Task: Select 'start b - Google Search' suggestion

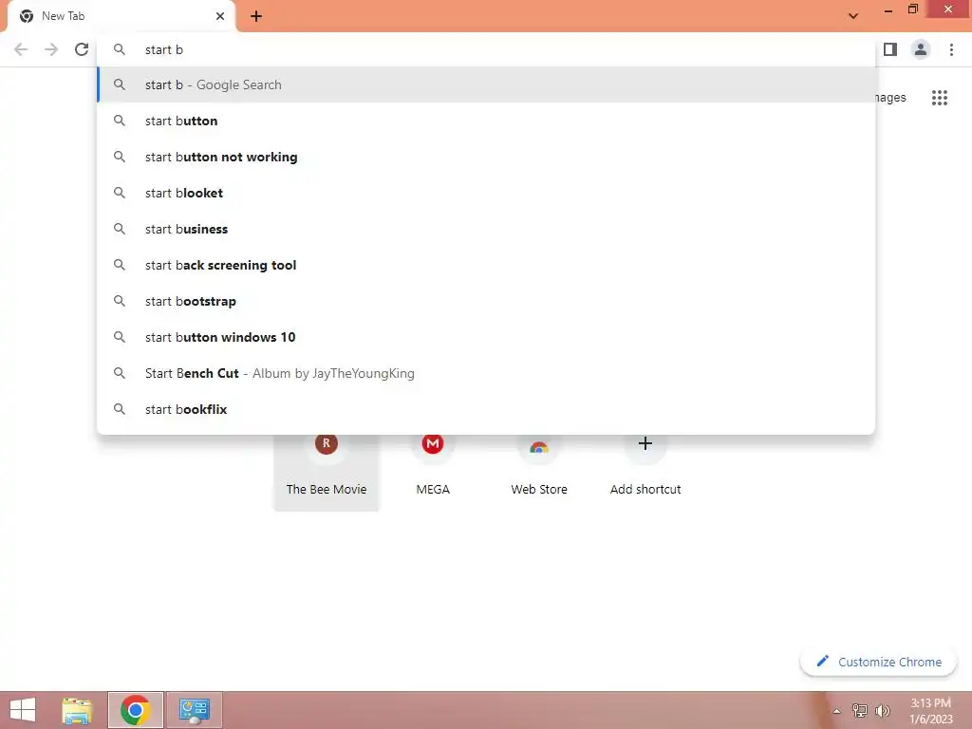Action: 486,84
